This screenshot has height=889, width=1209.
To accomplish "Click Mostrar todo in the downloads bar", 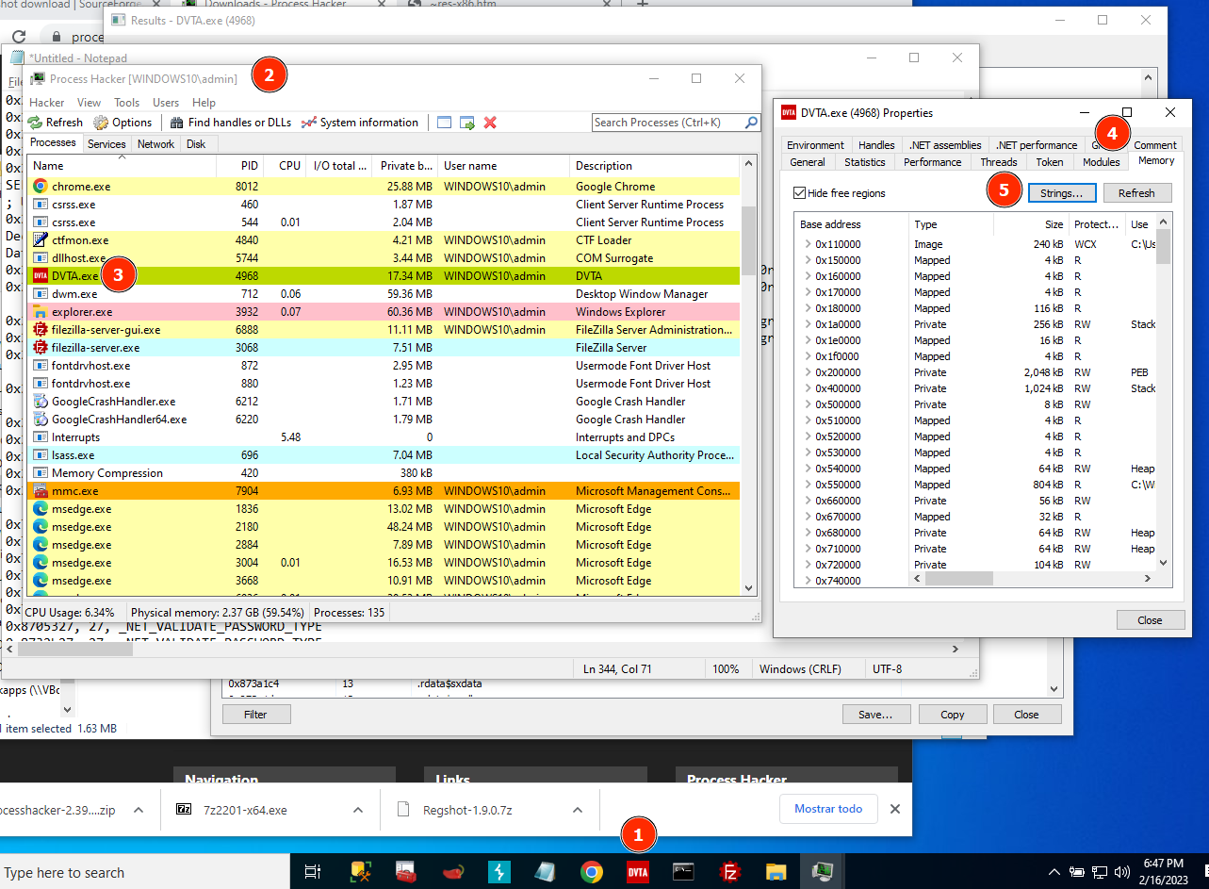I will coord(828,809).
